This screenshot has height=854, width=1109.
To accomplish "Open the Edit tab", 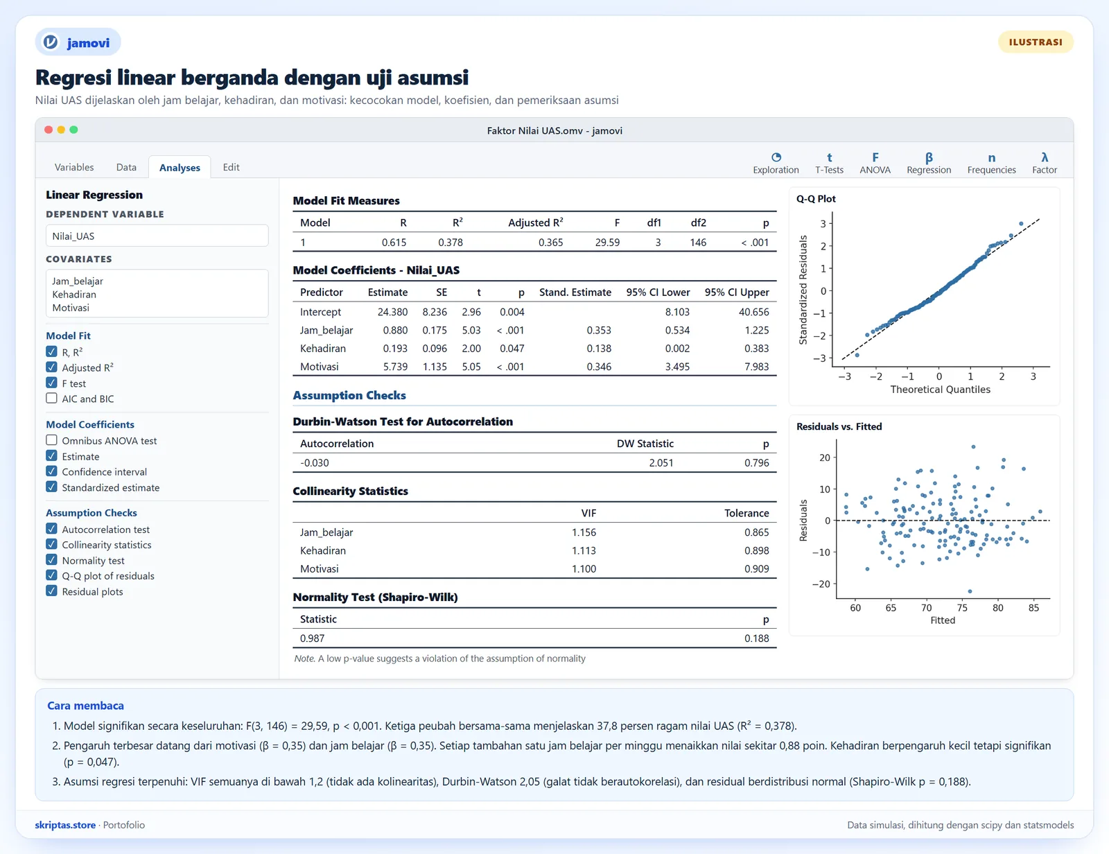I will pos(231,167).
